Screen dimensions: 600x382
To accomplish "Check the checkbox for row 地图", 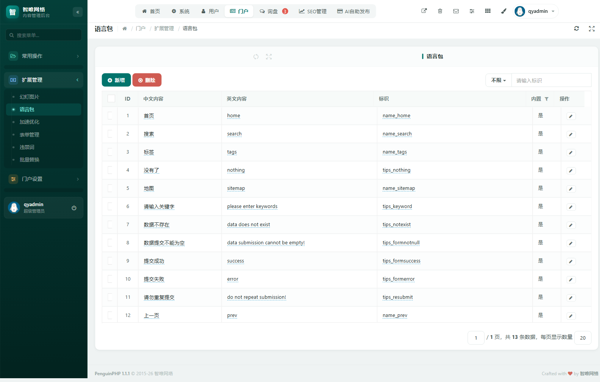I will (110, 188).
